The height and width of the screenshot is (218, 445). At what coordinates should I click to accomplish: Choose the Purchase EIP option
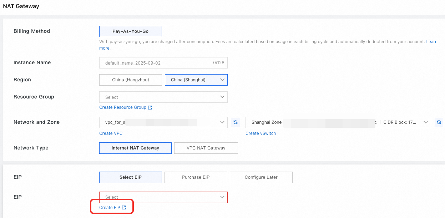click(x=196, y=177)
